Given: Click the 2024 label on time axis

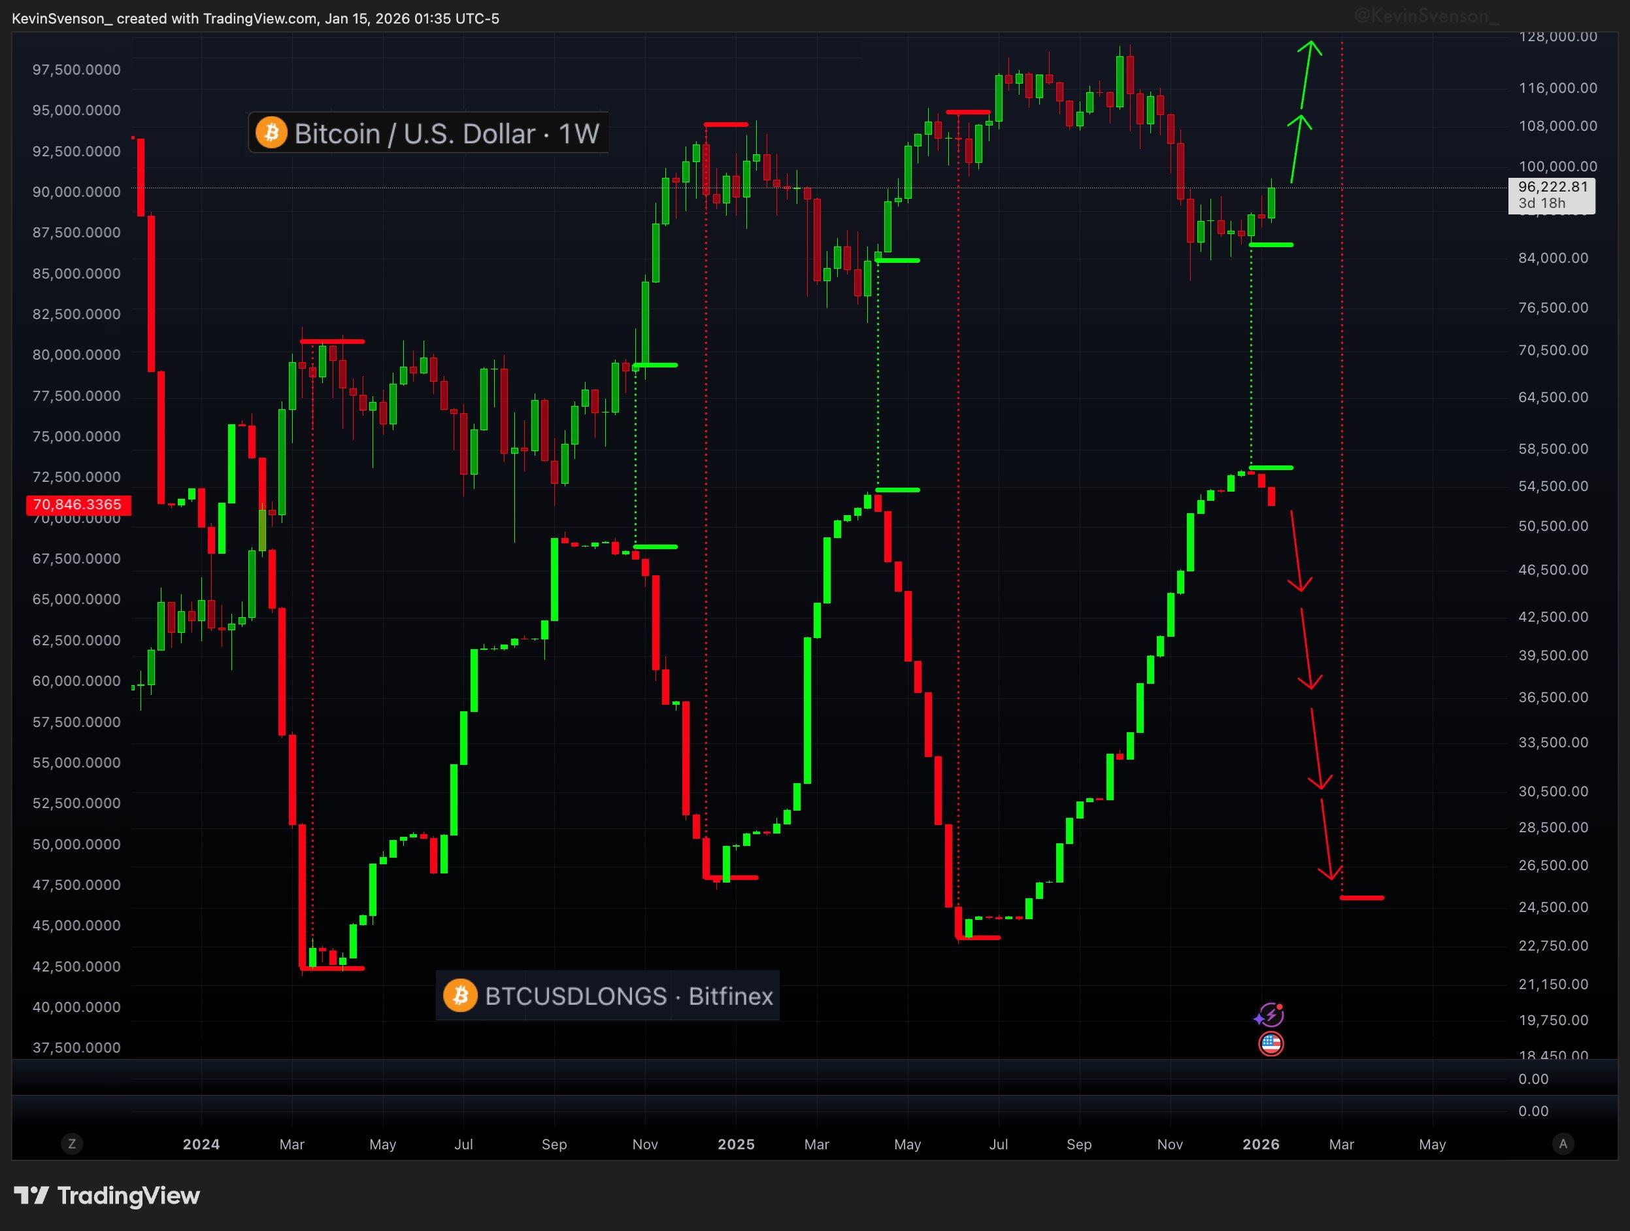Looking at the screenshot, I should click(201, 1144).
